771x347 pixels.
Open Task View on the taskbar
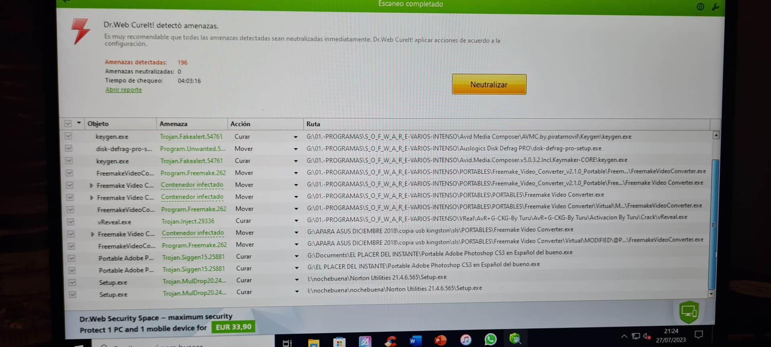click(x=287, y=343)
